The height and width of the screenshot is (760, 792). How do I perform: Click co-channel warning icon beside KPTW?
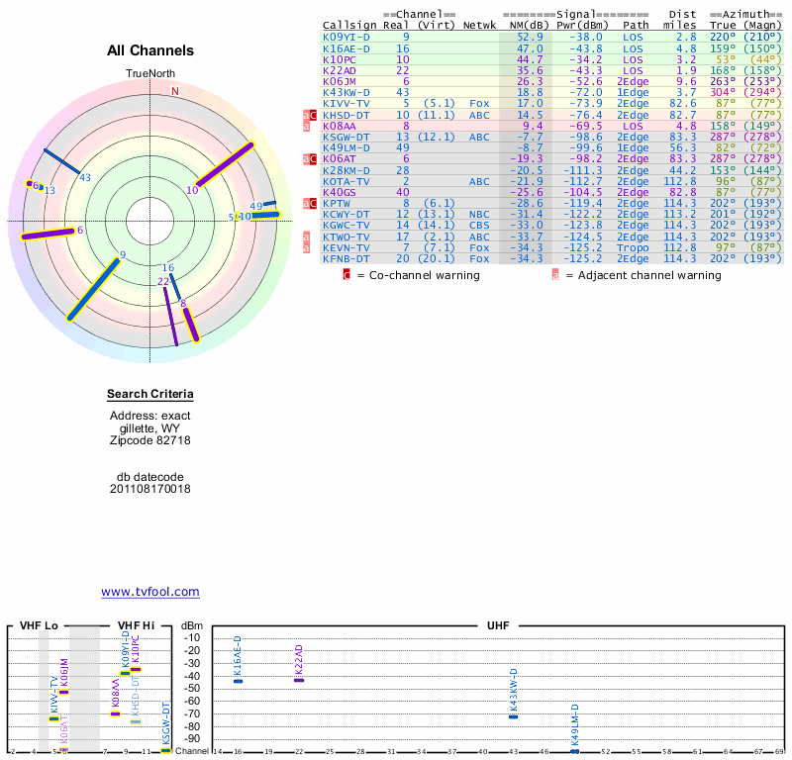[314, 203]
